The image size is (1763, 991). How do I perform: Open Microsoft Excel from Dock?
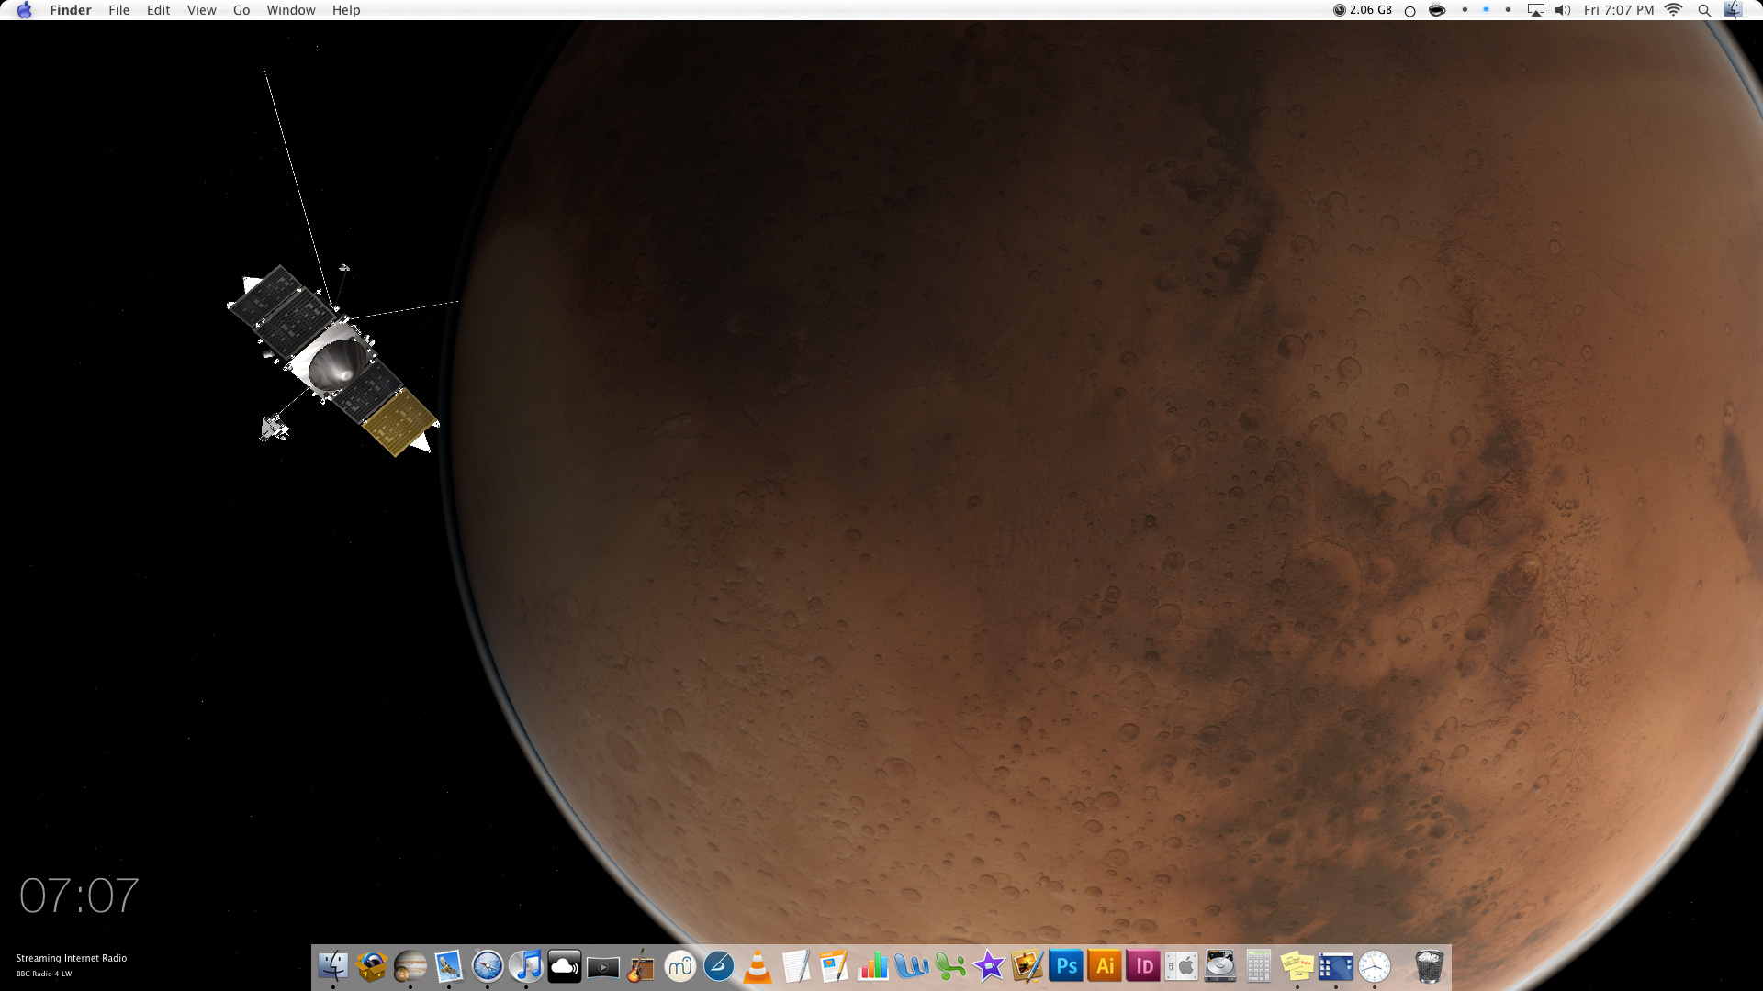pyautogui.click(x=950, y=966)
